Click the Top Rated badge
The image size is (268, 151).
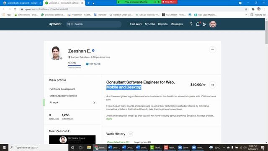(x=93, y=64)
